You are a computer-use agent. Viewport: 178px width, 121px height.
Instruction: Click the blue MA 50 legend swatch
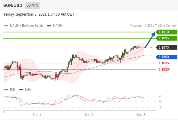(49, 26)
